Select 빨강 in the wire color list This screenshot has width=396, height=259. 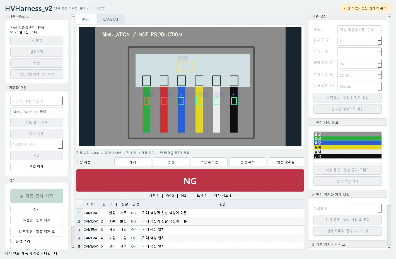click(347, 134)
